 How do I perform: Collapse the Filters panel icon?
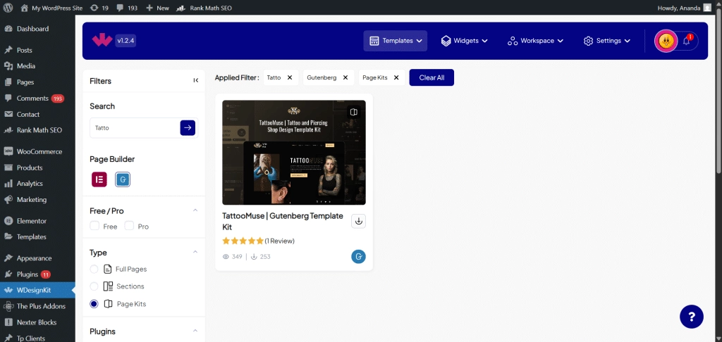(x=196, y=80)
